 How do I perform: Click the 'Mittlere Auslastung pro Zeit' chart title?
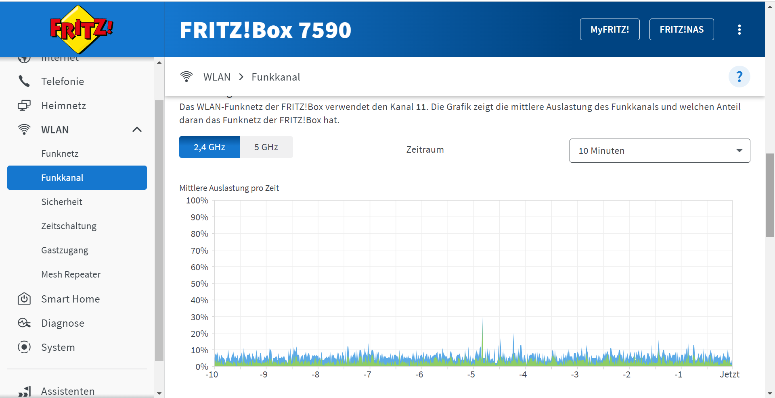[x=229, y=188]
